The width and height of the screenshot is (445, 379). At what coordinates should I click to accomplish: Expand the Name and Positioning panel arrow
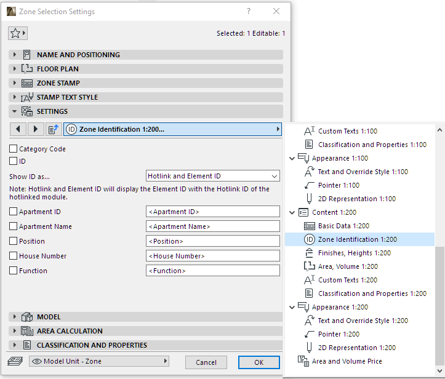[x=15, y=55]
